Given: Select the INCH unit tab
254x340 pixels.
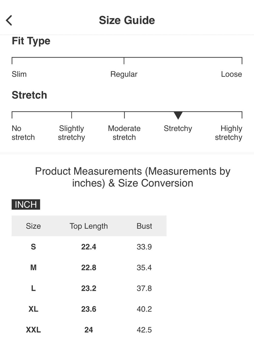Looking at the screenshot, I should [x=26, y=205].
